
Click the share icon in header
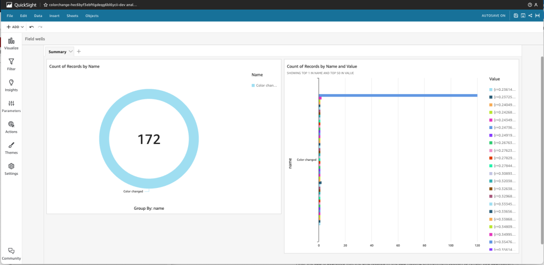(x=530, y=15)
